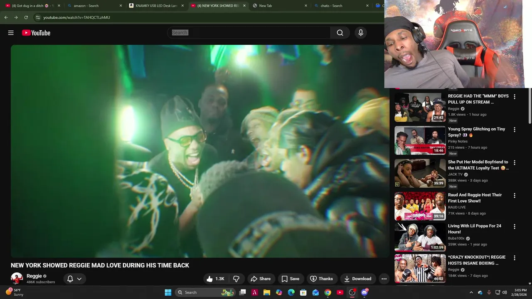Open options for the Loyalty Test video

coord(515,162)
